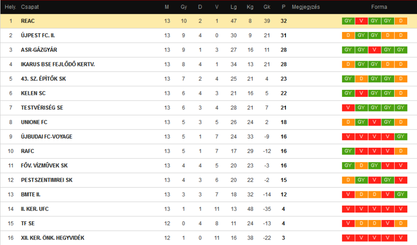Click the Megjegyzés column header

[306, 7]
